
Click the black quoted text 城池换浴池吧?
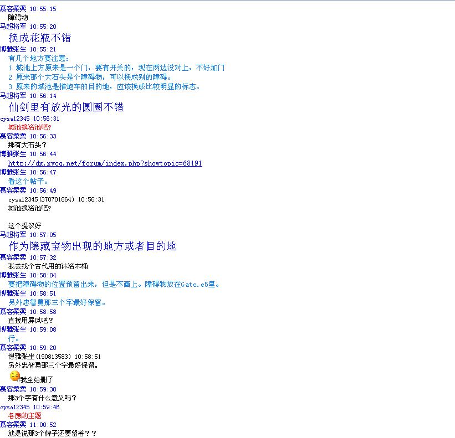[29, 208]
